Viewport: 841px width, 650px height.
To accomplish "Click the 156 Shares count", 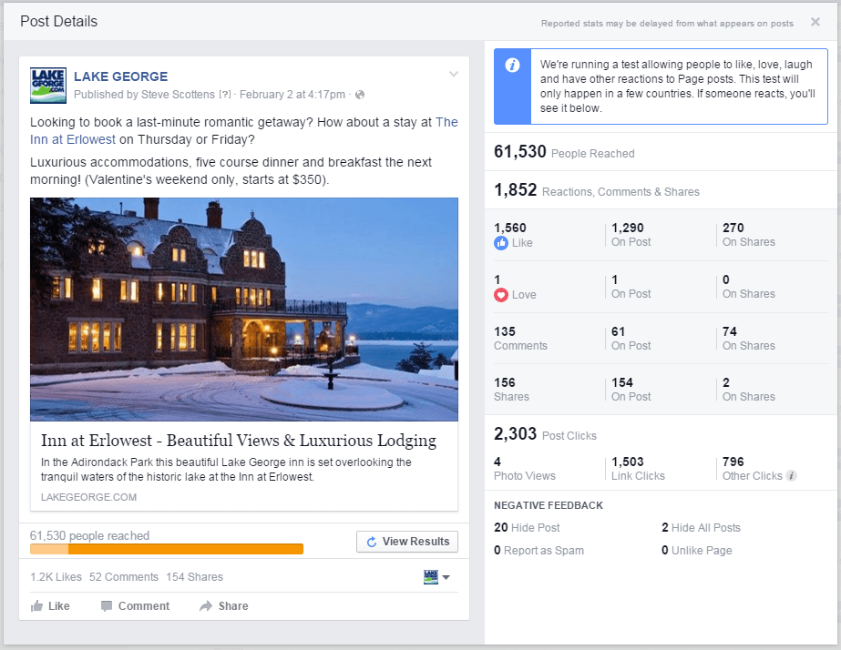I will tap(512, 390).
